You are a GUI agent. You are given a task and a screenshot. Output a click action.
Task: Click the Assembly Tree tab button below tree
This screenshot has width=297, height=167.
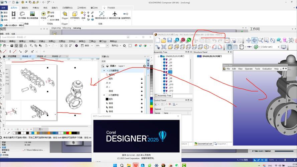(x=163, y=96)
